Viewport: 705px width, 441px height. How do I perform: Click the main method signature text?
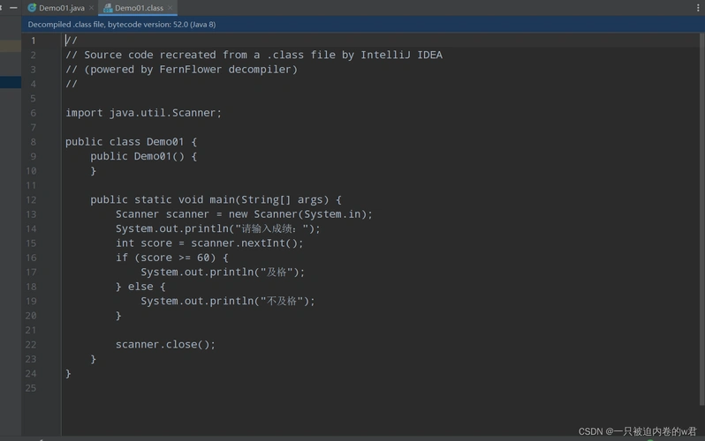tap(216, 200)
